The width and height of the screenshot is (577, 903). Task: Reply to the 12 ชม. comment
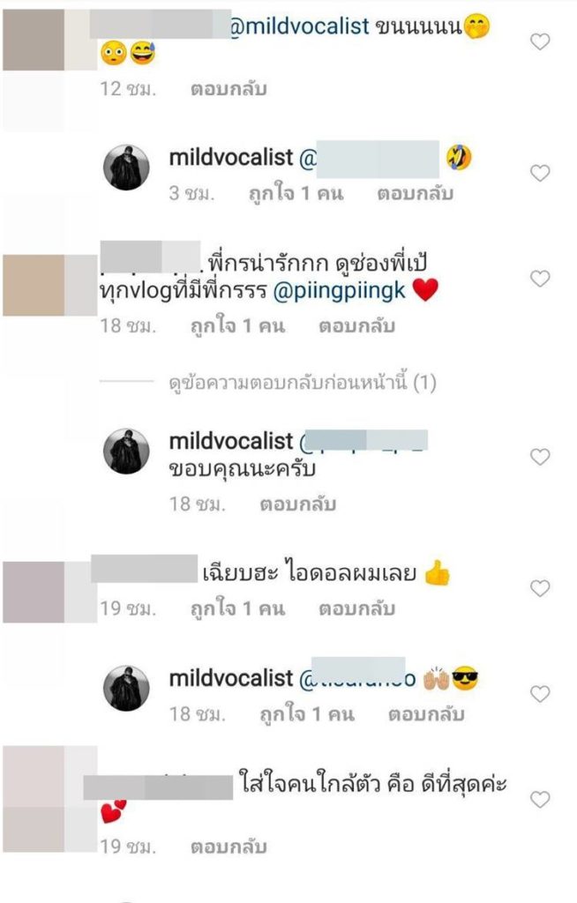[x=229, y=89]
